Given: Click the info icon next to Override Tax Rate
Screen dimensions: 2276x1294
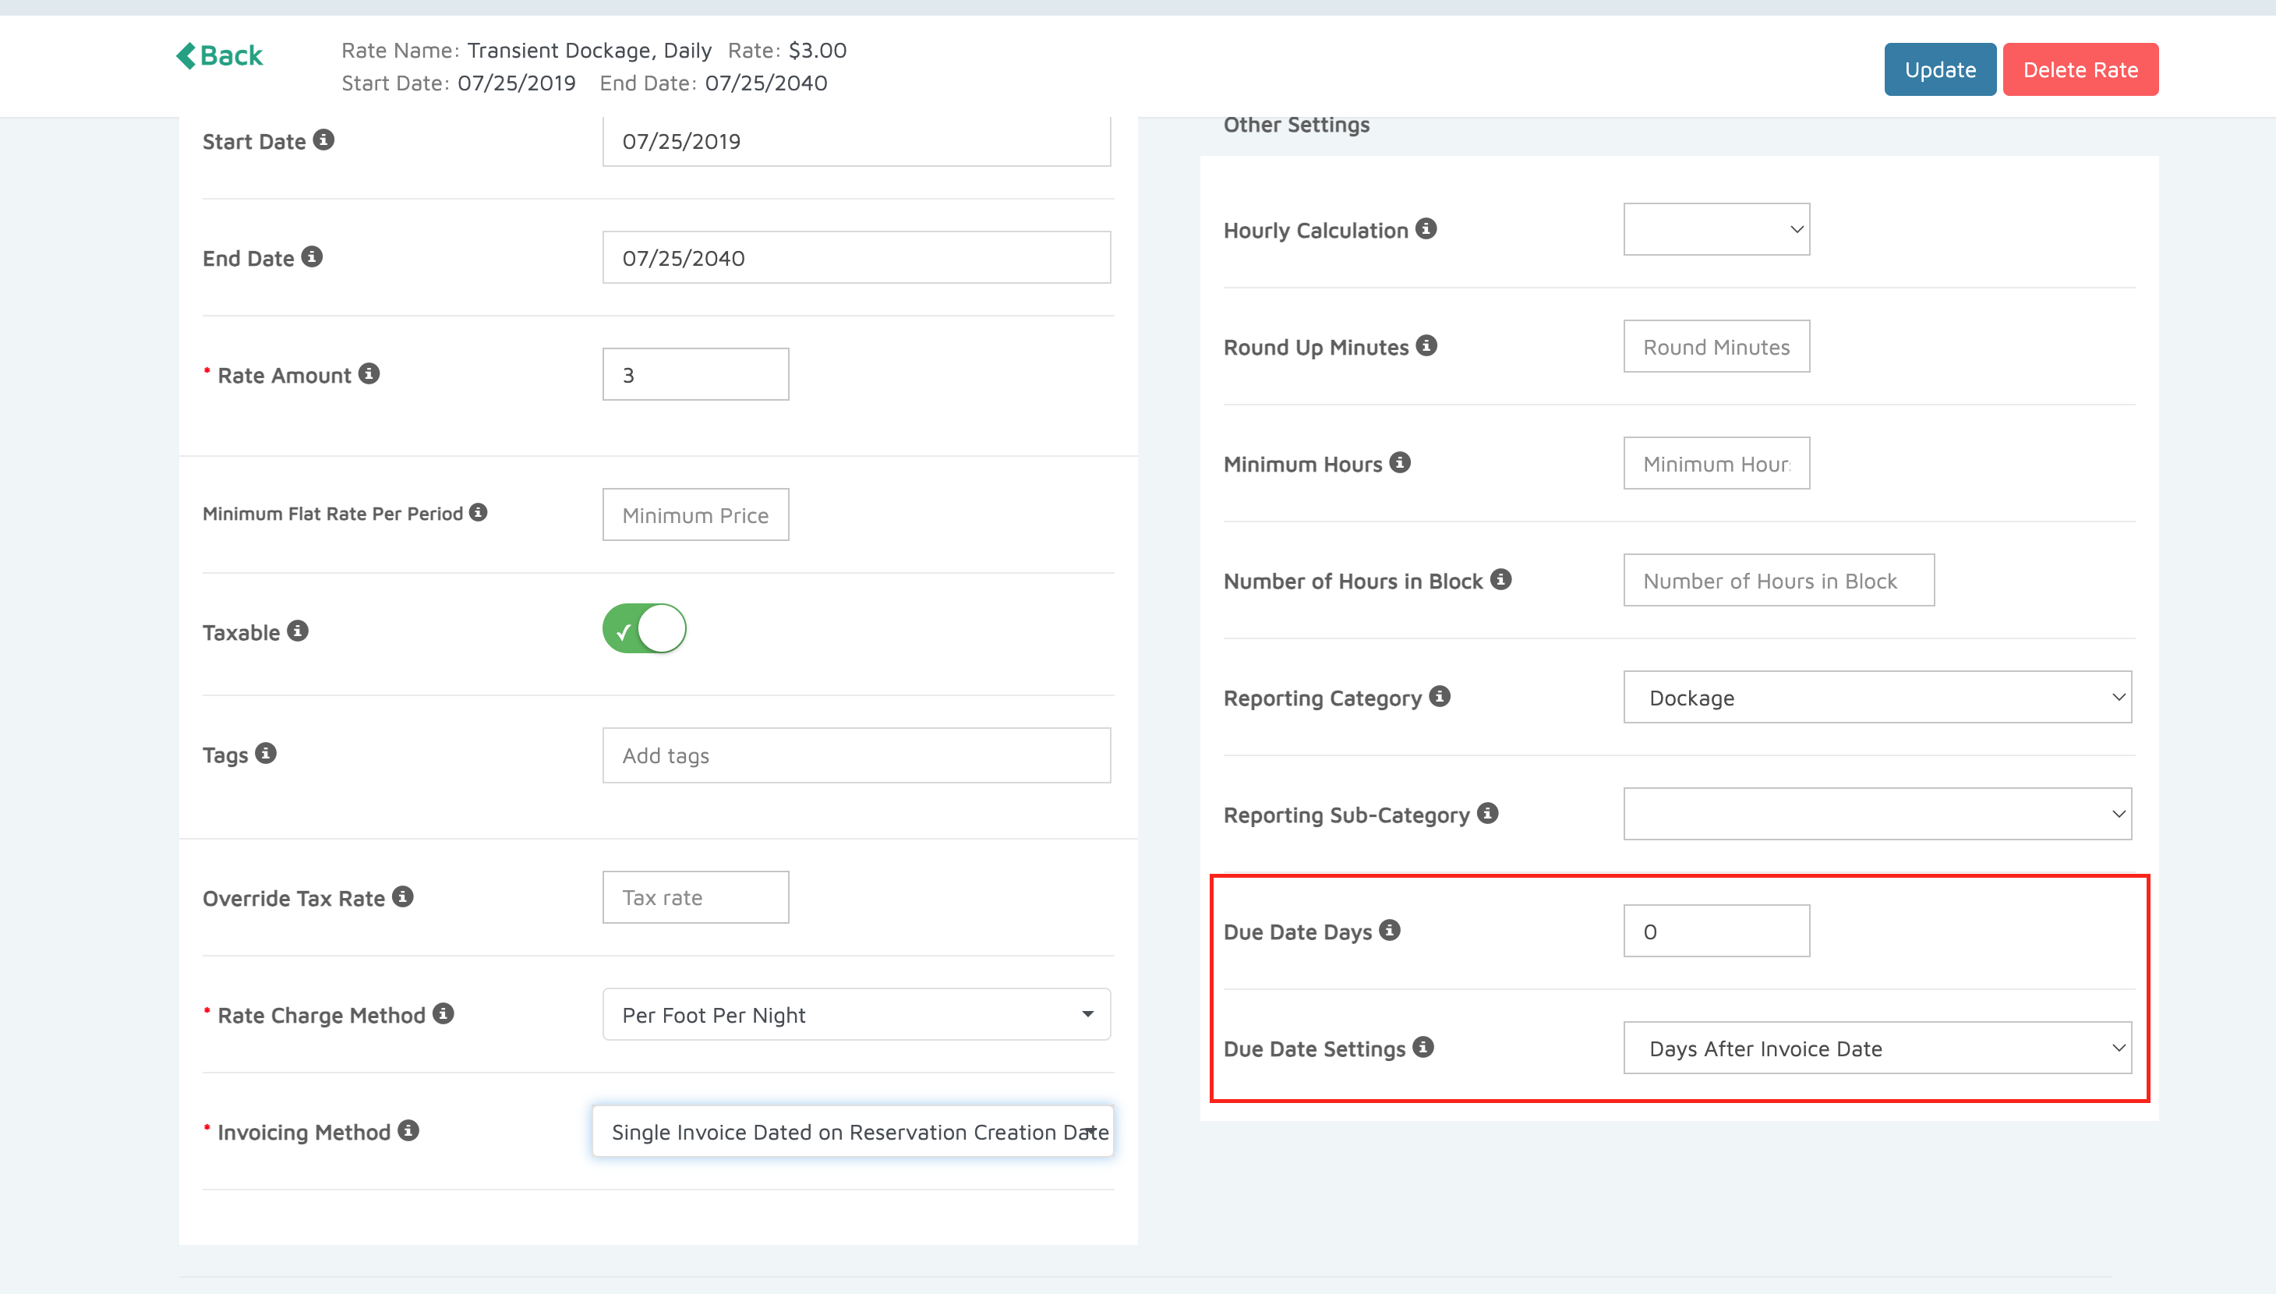Looking at the screenshot, I should click(402, 896).
